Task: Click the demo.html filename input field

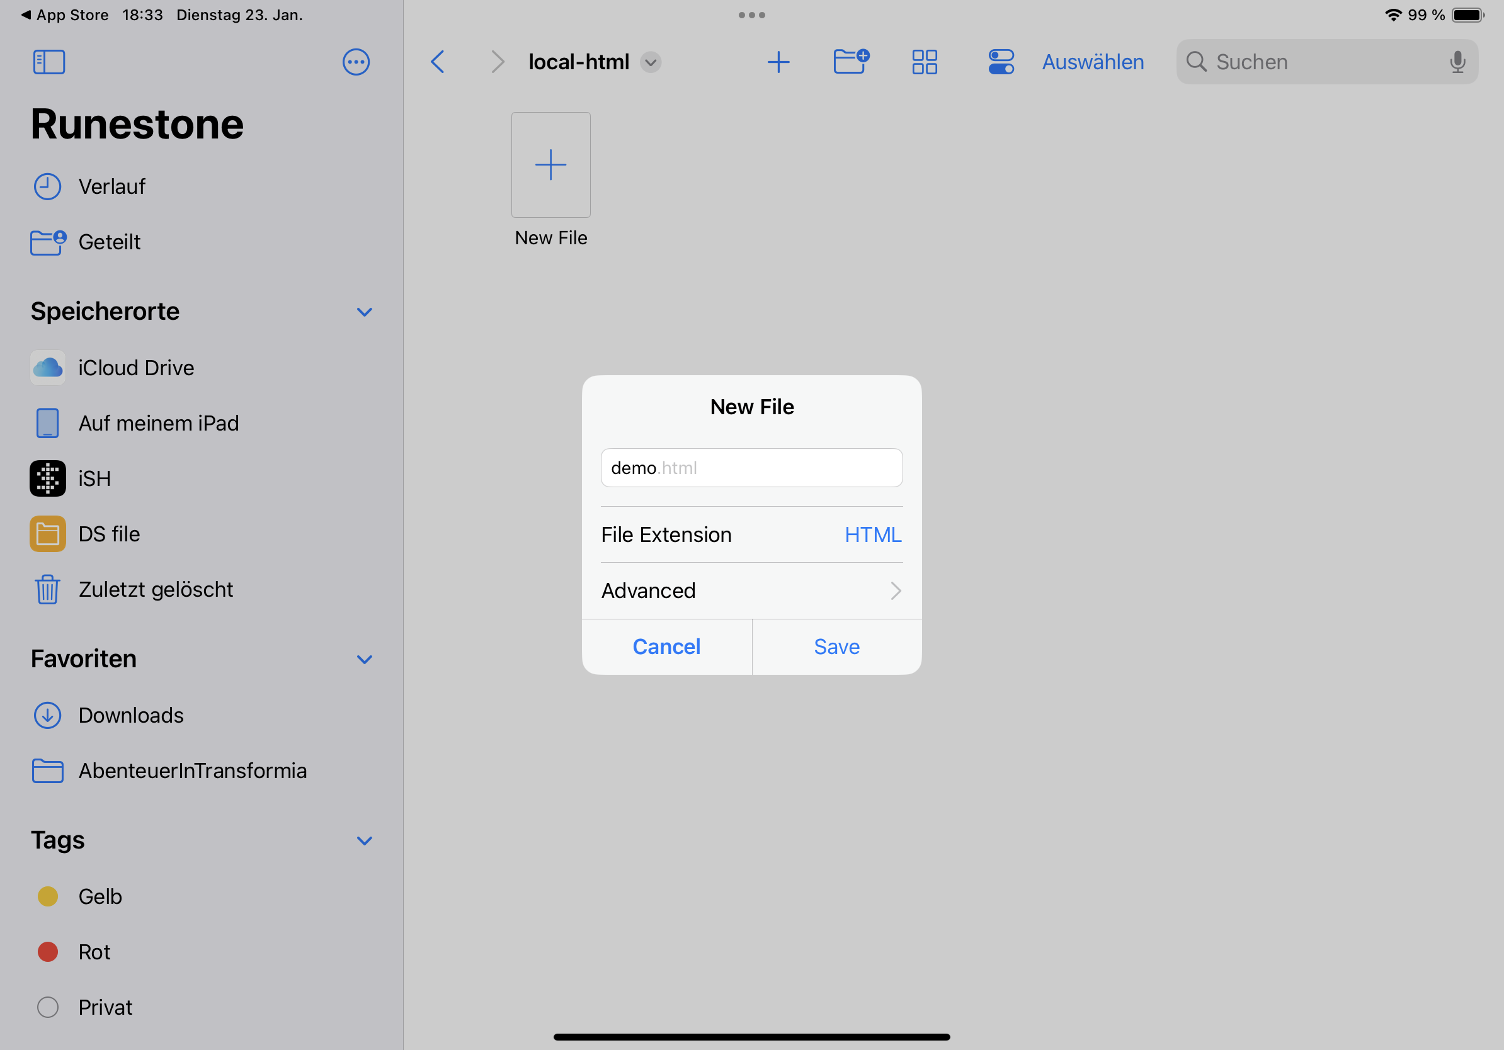Action: [x=752, y=467]
